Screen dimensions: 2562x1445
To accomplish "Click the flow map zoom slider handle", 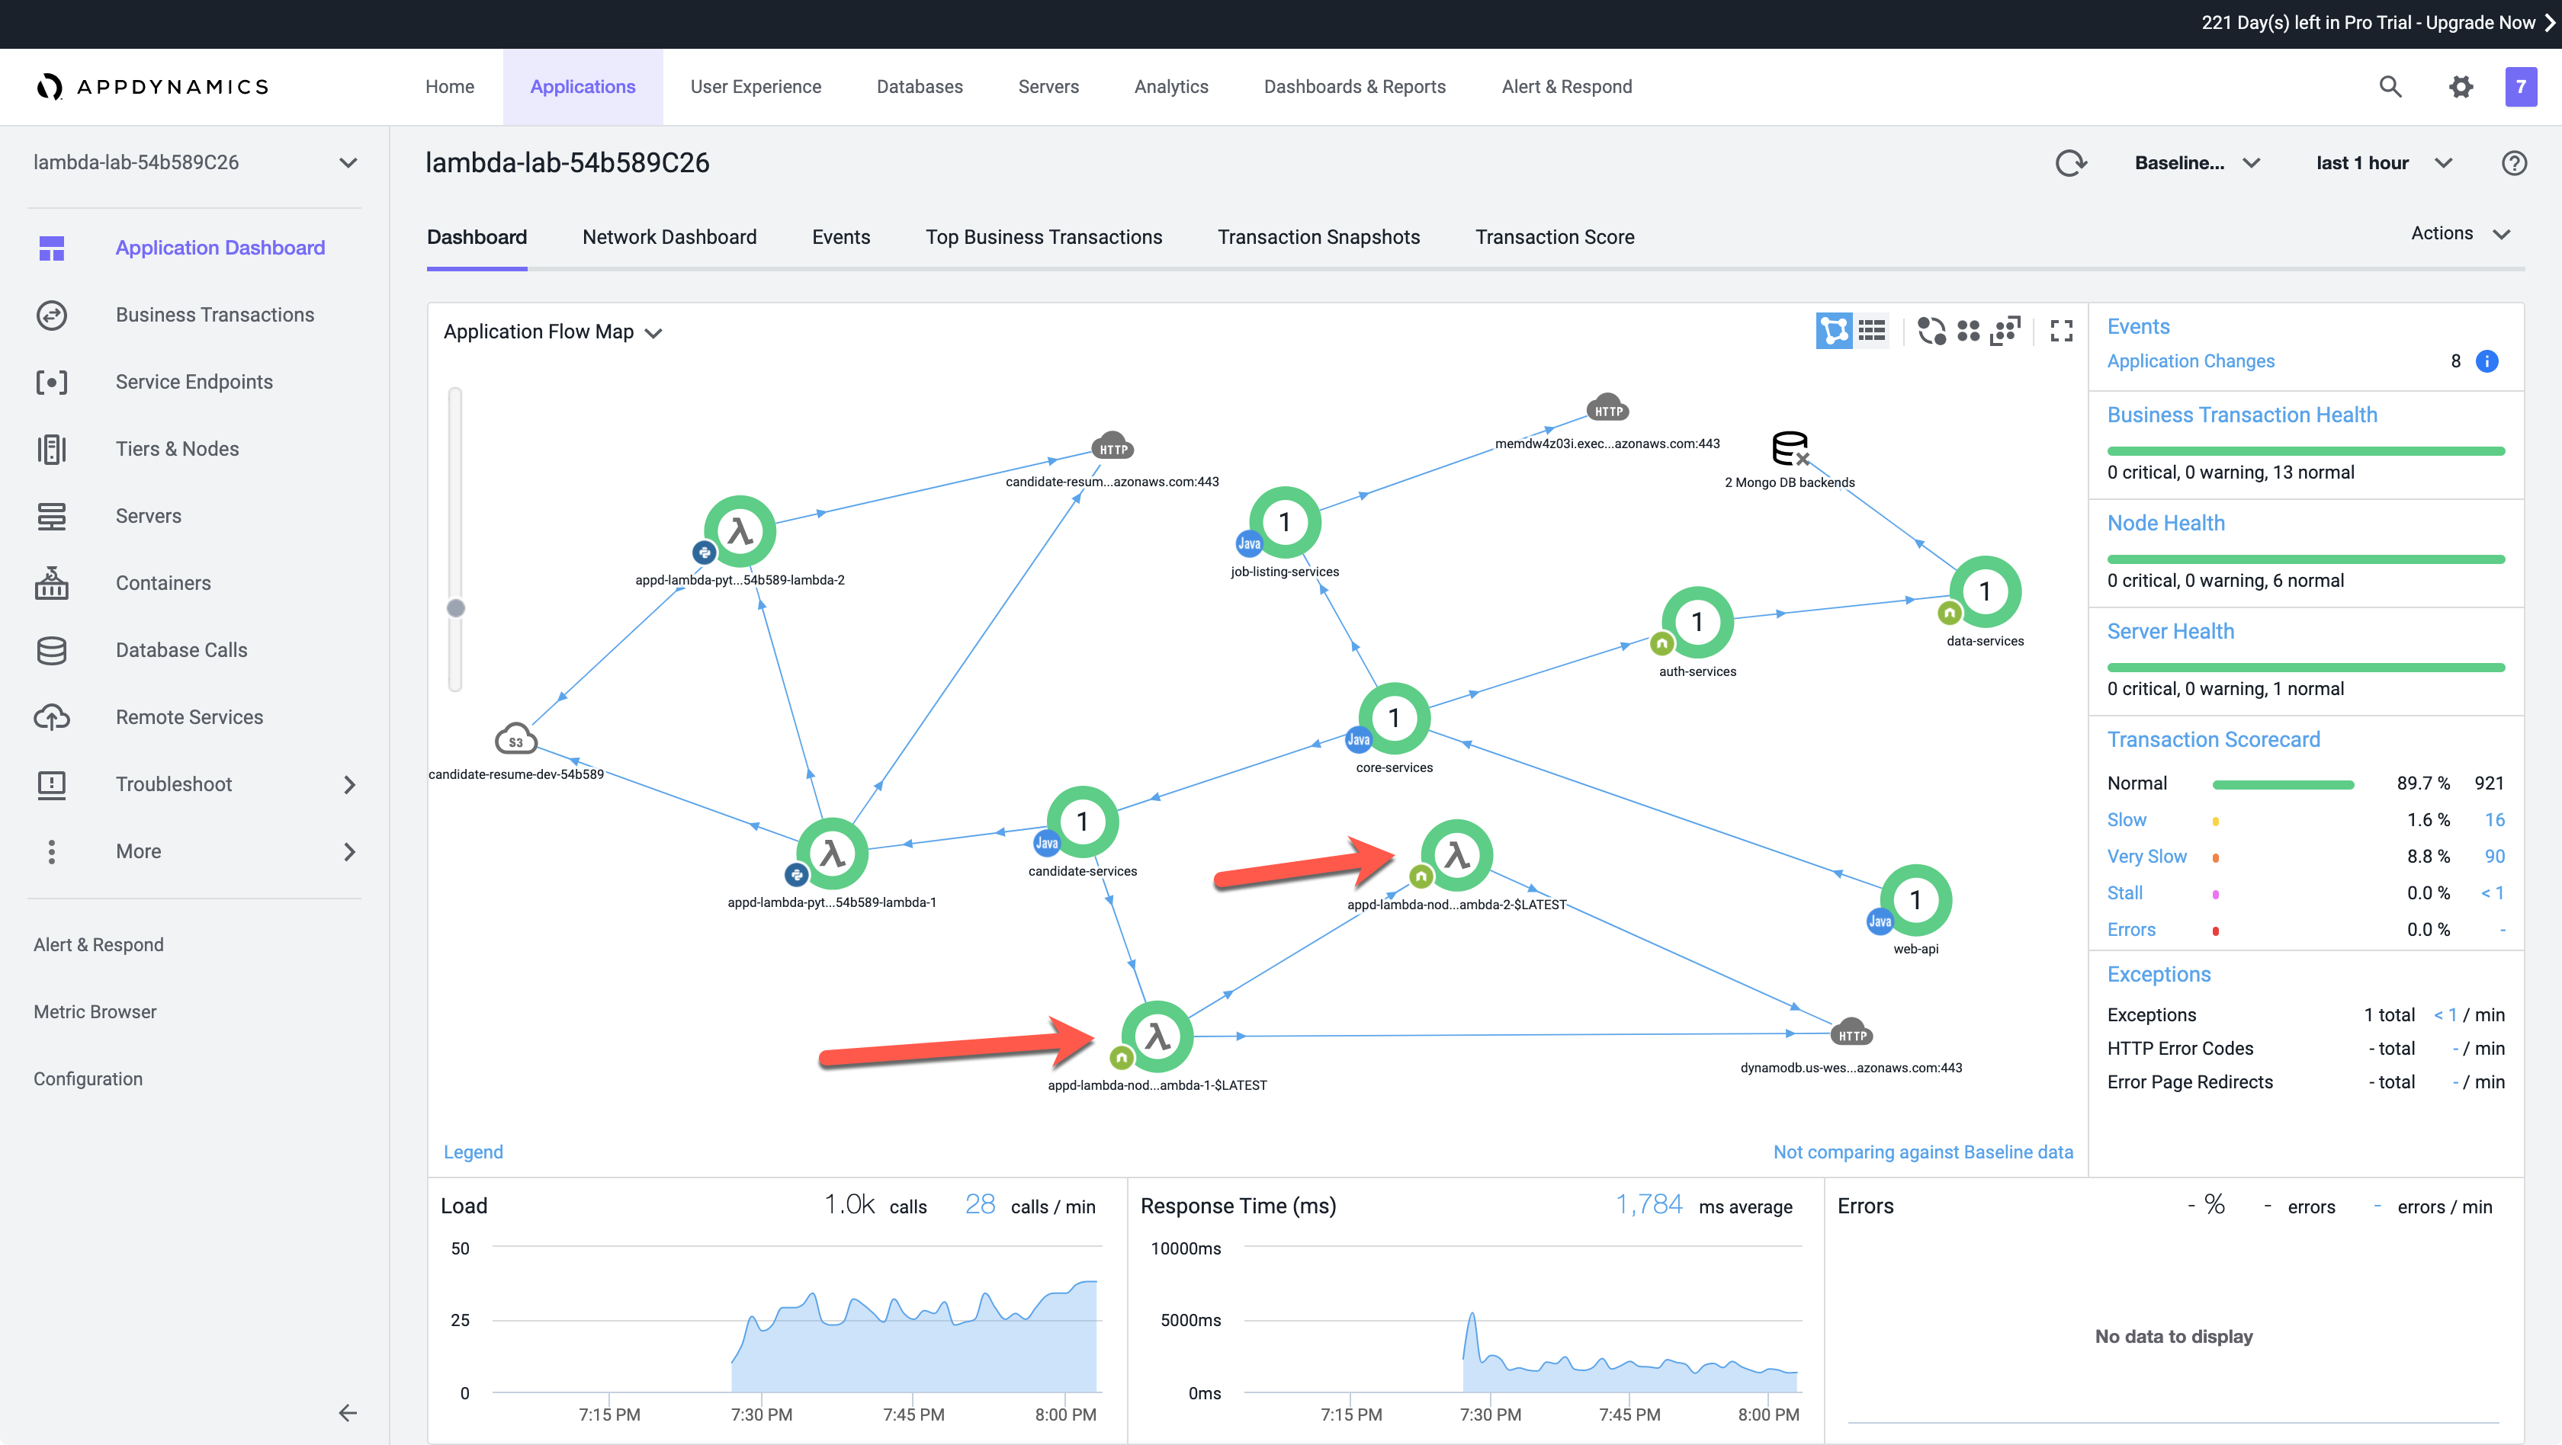I will pos(455,607).
